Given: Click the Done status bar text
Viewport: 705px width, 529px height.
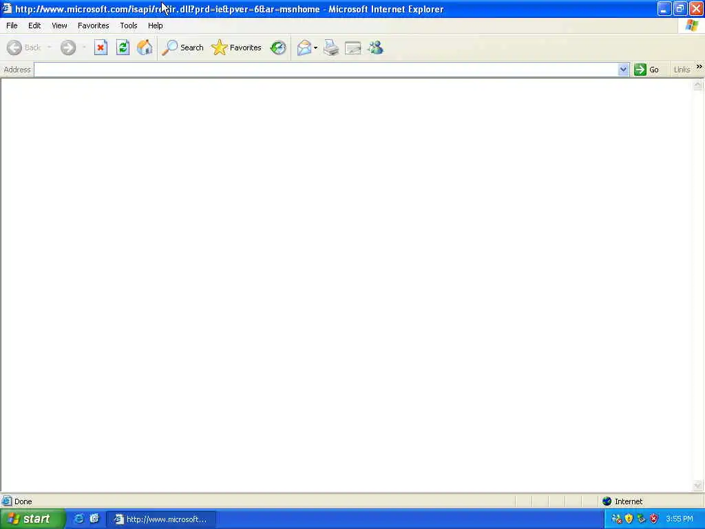Looking at the screenshot, I should 23,501.
